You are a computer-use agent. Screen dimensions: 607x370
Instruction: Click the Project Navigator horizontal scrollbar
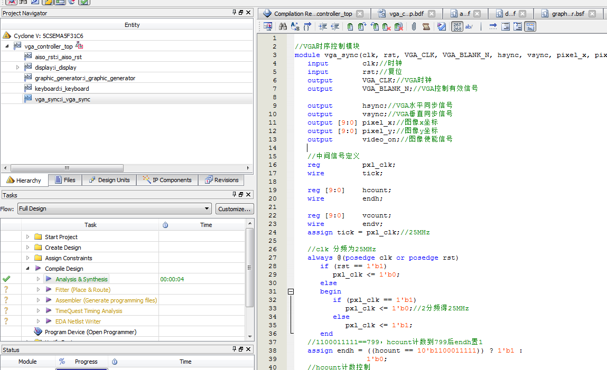point(67,168)
